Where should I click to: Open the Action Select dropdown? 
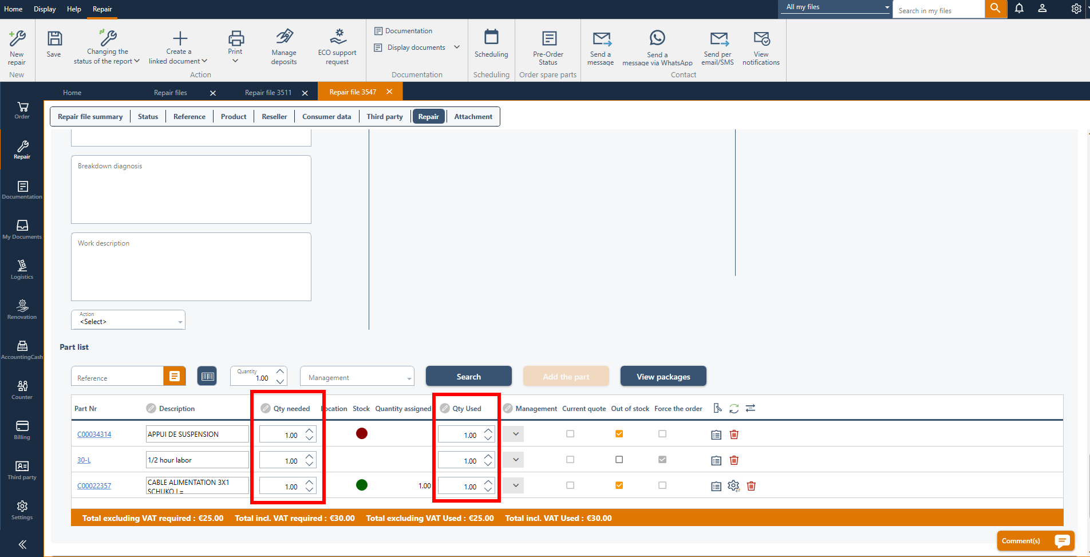[x=128, y=319]
